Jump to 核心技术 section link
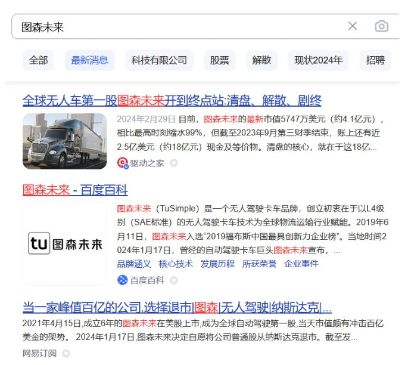This screenshot has width=408, height=365. [x=176, y=264]
